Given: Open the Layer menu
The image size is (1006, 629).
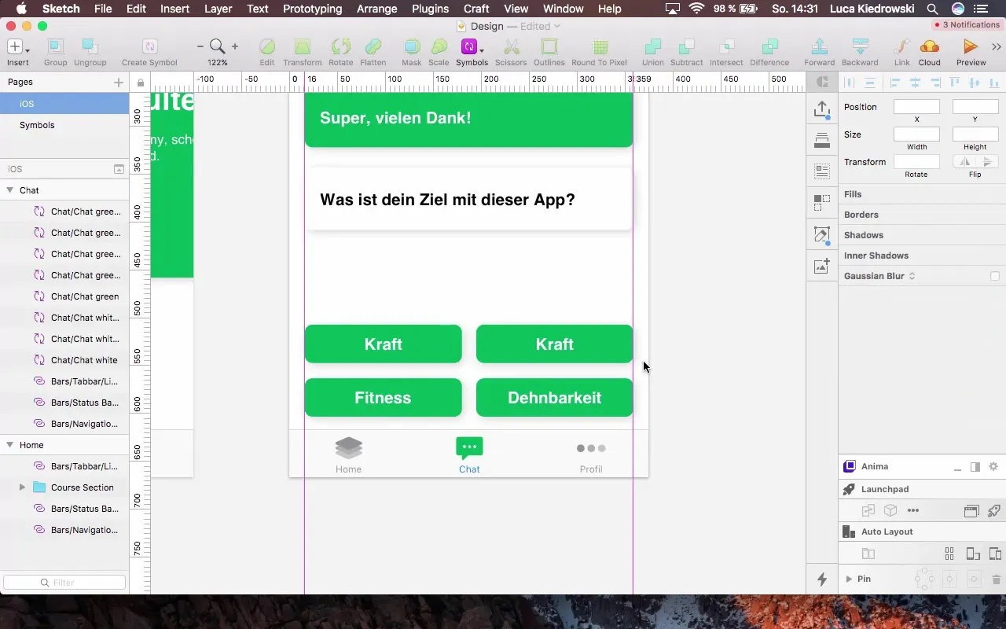Looking at the screenshot, I should click(x=218, y=9).
